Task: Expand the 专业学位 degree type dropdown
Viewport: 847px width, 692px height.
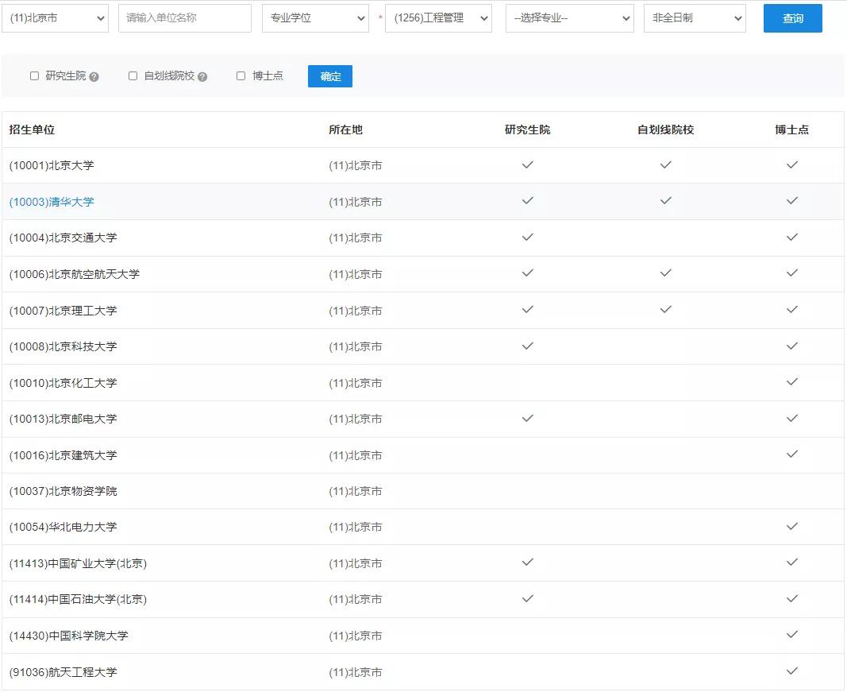Action: (315, 17)
